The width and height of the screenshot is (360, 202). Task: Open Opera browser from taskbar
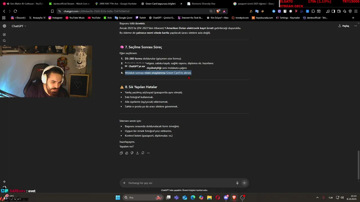click(218, 198)
